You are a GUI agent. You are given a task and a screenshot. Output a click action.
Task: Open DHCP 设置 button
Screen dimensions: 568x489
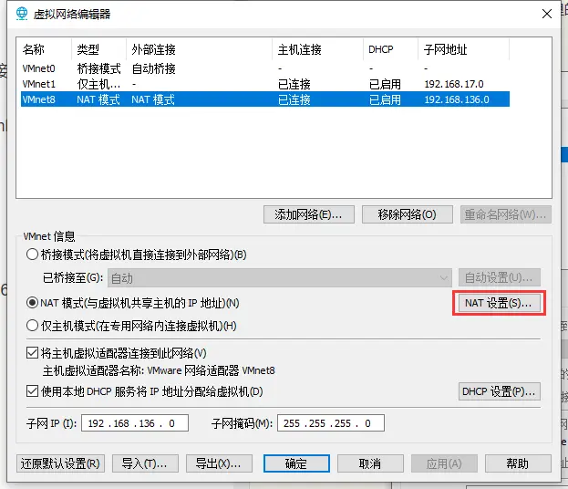pos(500,391)
